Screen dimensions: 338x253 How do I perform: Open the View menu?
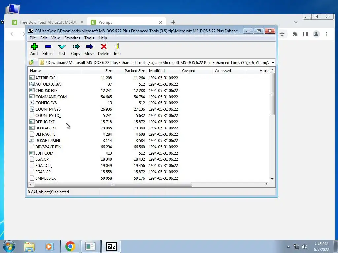55,38
